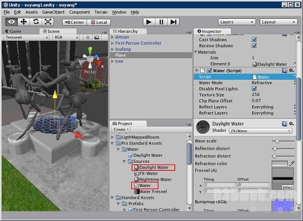
Task: Open the Help menu
Action: pos(135,12)
